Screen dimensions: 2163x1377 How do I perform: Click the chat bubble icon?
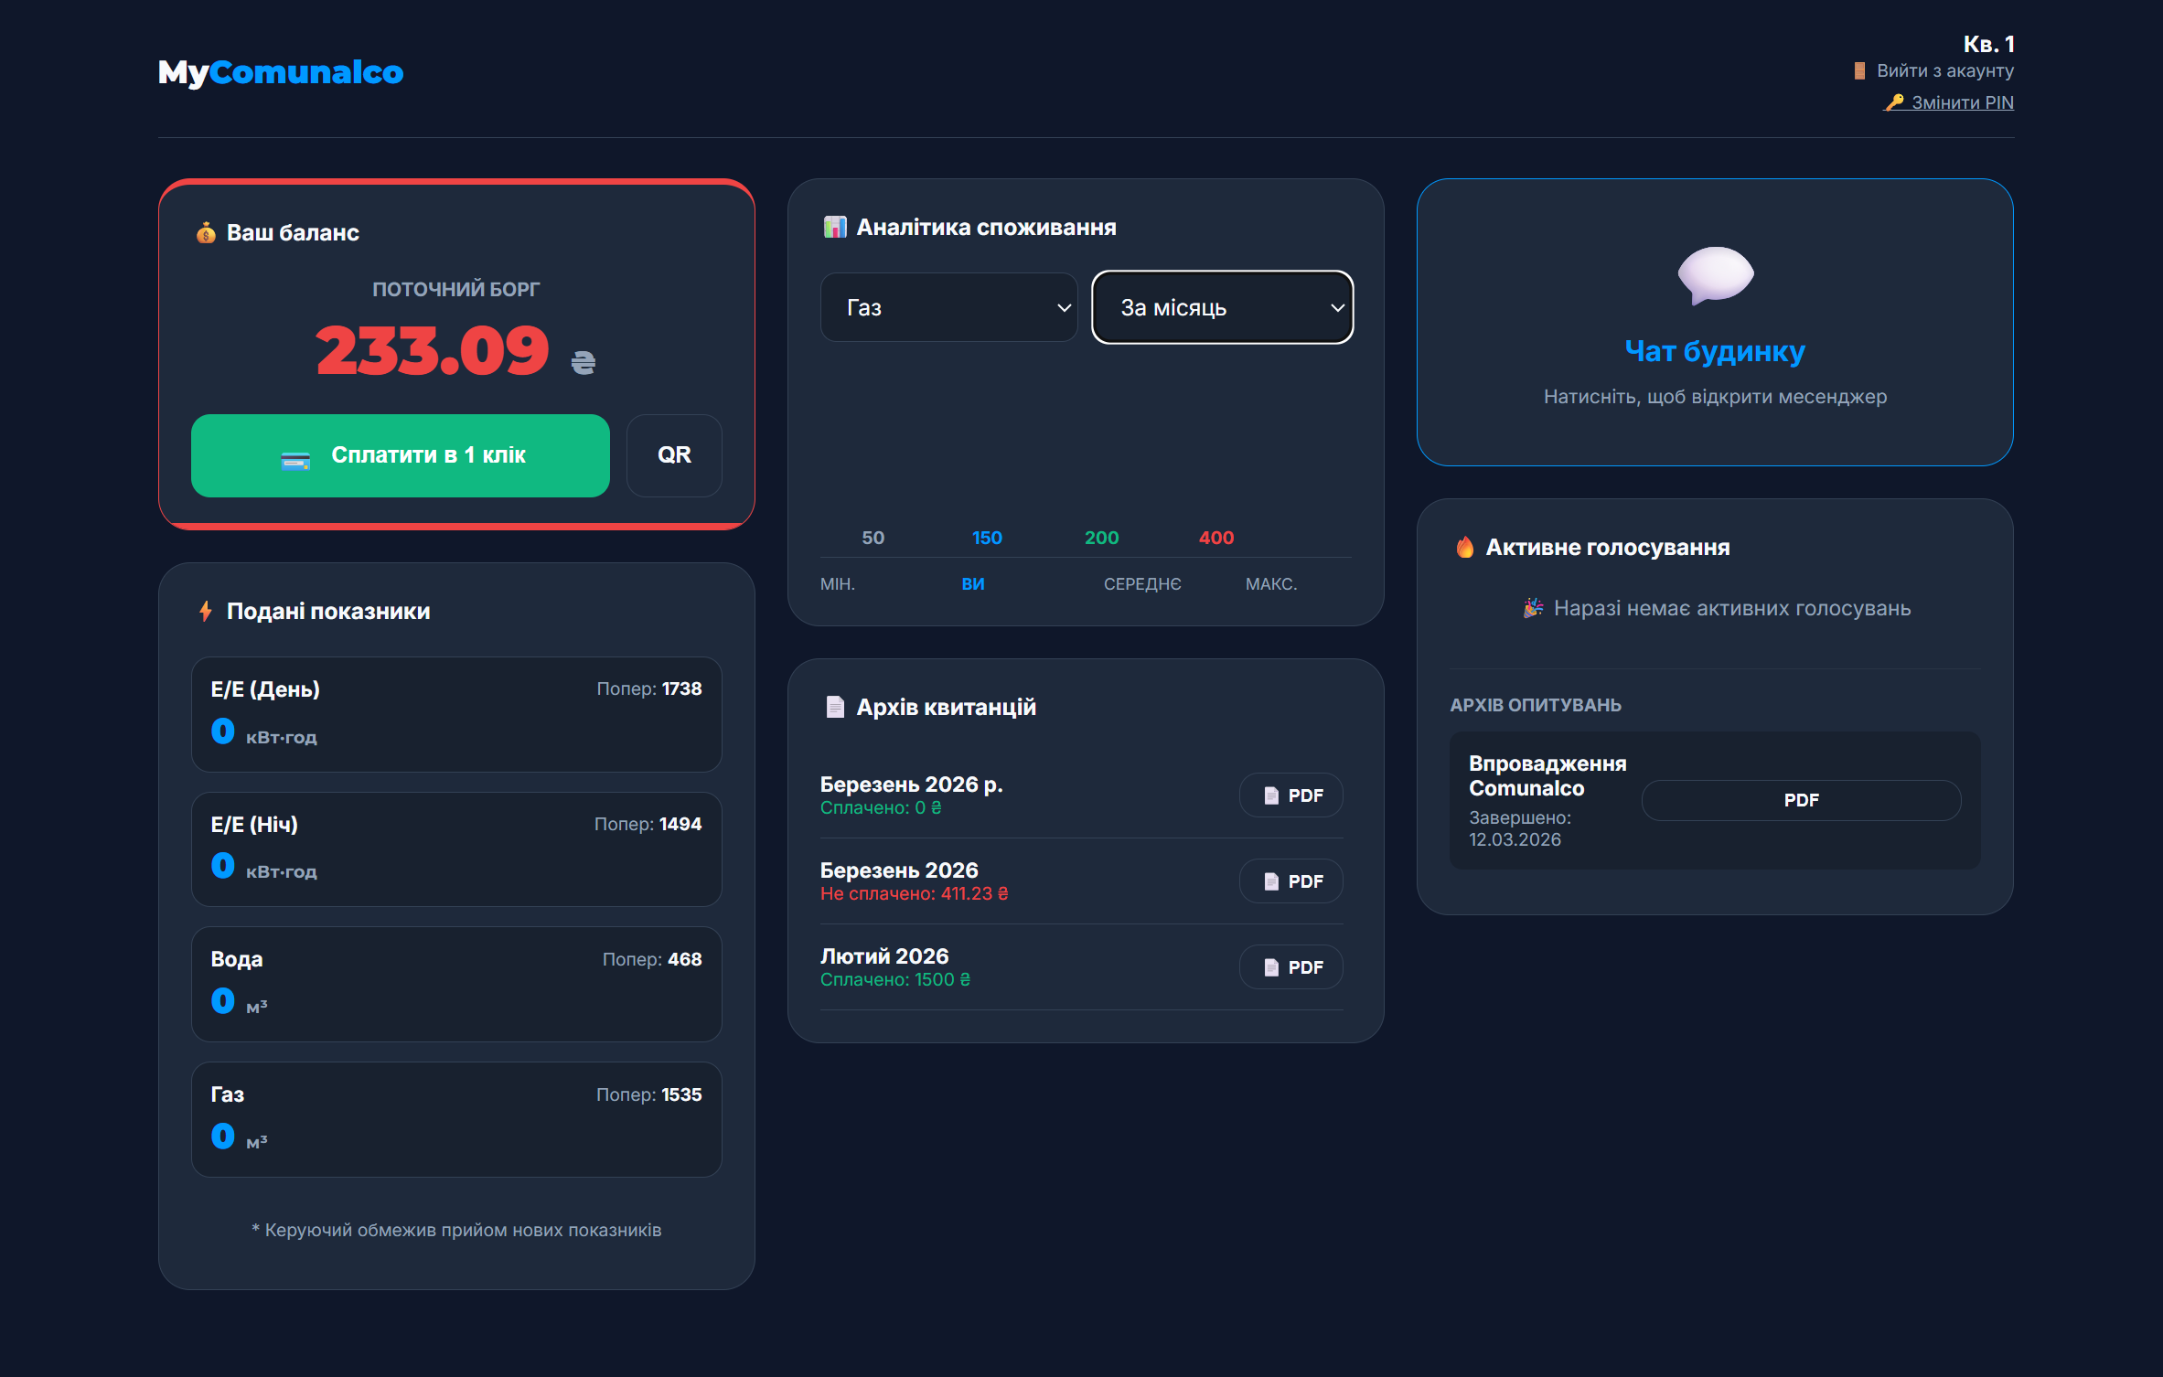click(1715, 273)
